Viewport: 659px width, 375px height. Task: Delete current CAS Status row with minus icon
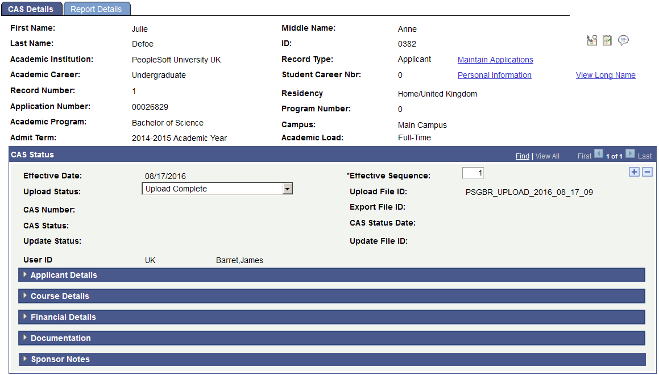pyautogui.click(x=647, y=171)
